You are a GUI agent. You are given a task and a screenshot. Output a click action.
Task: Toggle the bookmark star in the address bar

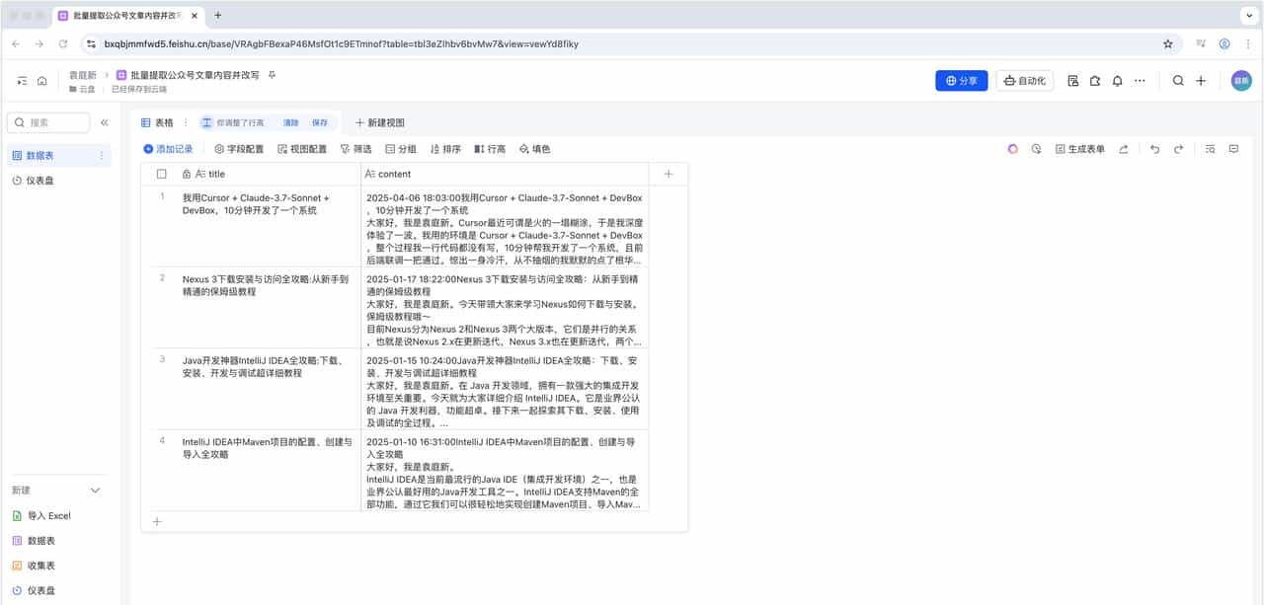tap(1167, 43)
